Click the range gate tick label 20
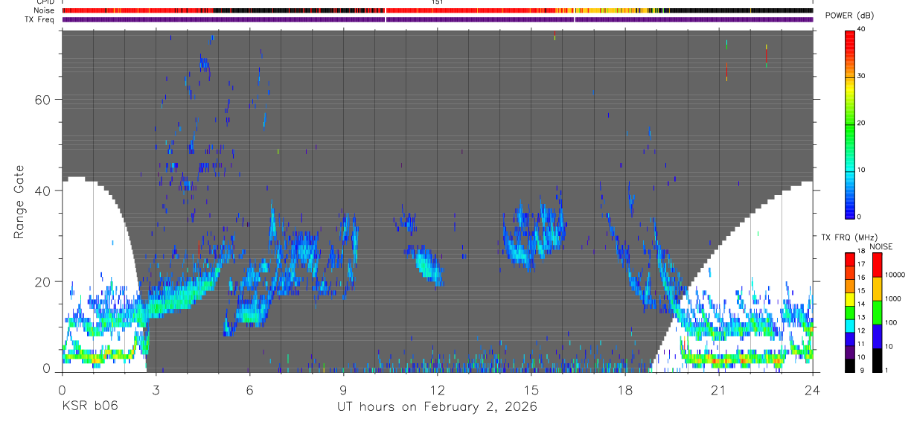 point(42,281)
